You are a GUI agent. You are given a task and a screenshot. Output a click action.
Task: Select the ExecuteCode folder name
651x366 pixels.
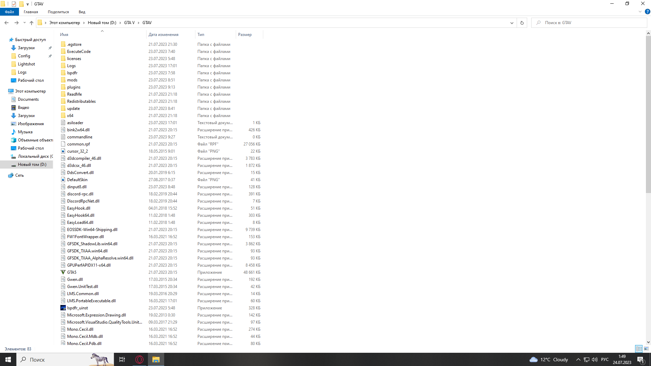tap(79, 52)
